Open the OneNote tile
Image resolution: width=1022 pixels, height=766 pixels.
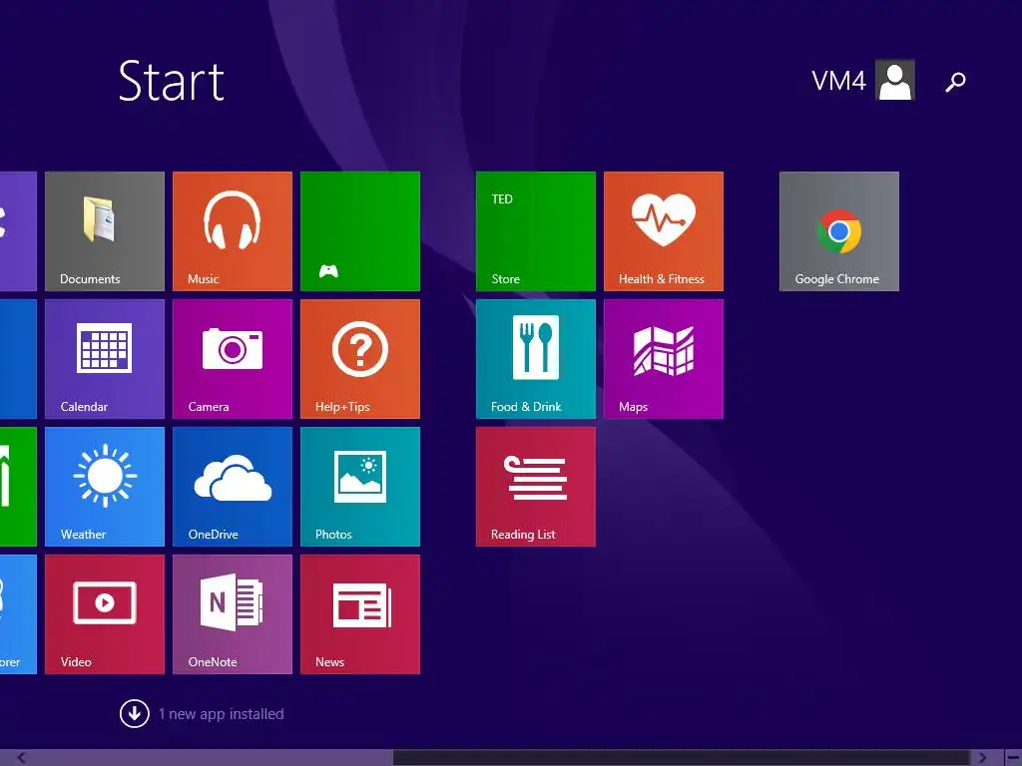pyautogui.click(x=232, y=614)
